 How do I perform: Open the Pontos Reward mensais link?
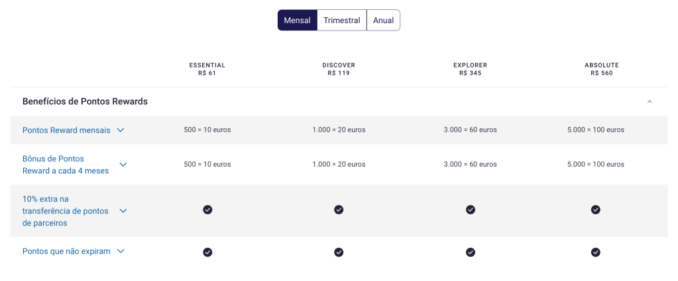point(66,130)
